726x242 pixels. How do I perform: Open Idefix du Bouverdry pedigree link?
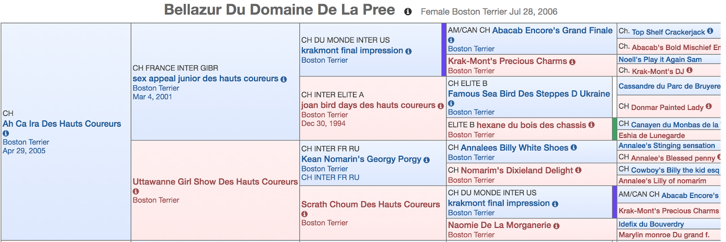651,224
